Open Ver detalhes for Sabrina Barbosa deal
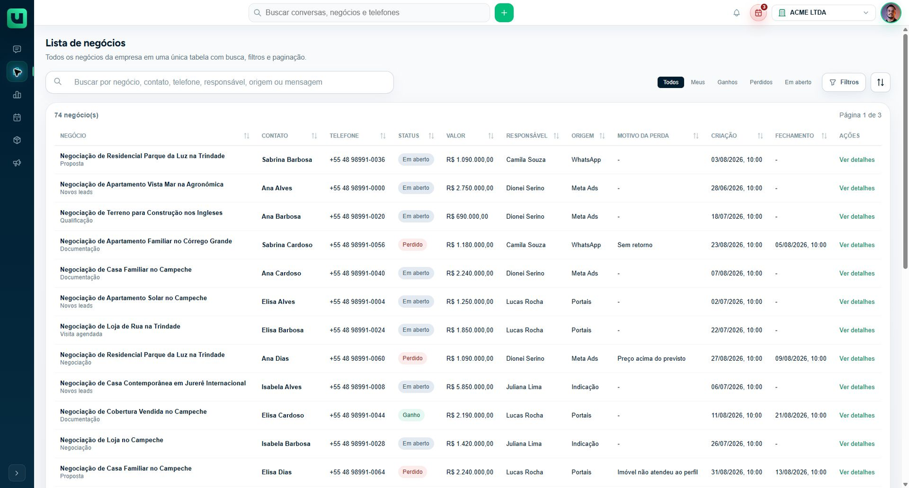 tap(857, 160)
